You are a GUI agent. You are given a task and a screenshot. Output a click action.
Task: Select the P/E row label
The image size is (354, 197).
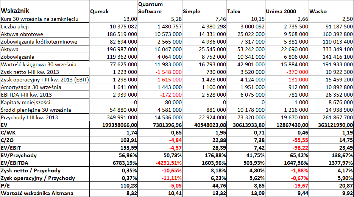(5, 186)
